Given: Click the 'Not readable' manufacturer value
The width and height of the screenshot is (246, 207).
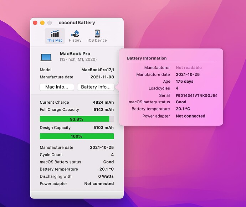Looking at the screenshot, I should [x=189, y=68].
